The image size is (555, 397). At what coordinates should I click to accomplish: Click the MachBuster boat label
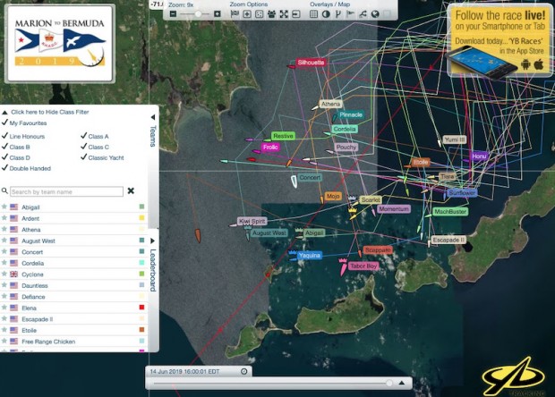click(x=450, y=212)
